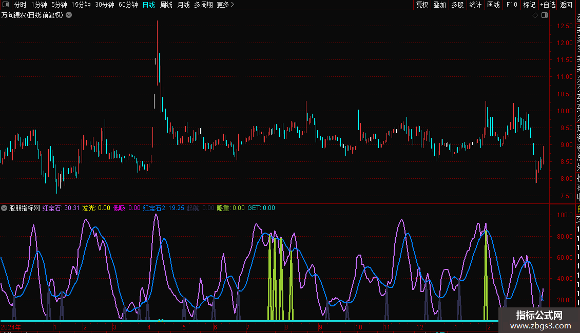
Task: Click the 多股 multi-stock button
Action: tap(457, 5)
